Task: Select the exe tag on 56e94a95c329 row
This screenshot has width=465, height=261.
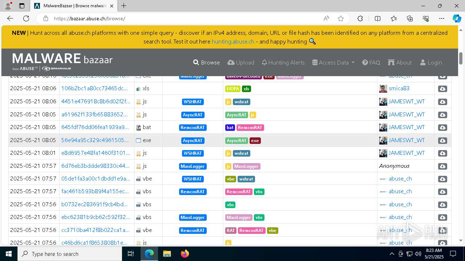Action: tap(255, 141)
